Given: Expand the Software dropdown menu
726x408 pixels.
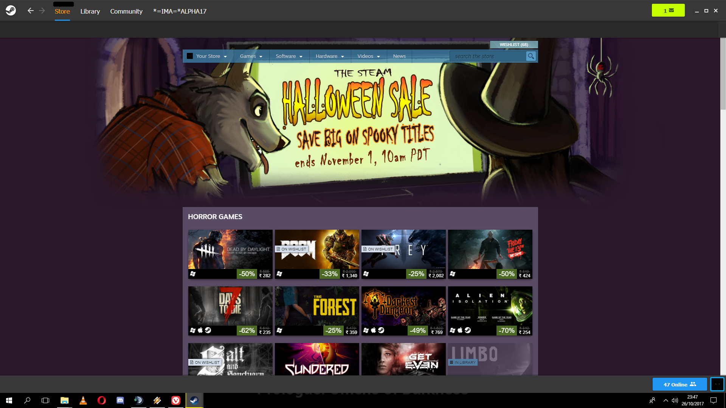Looking at the screenshot, I should point(289,56).
